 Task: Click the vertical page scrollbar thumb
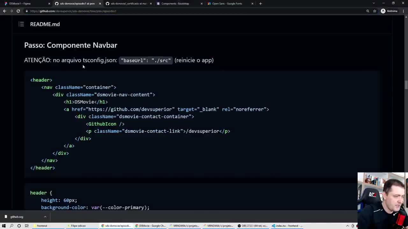point(406,85)
